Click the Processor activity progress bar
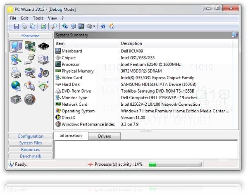The image size is (248, 195). (175, 164)
